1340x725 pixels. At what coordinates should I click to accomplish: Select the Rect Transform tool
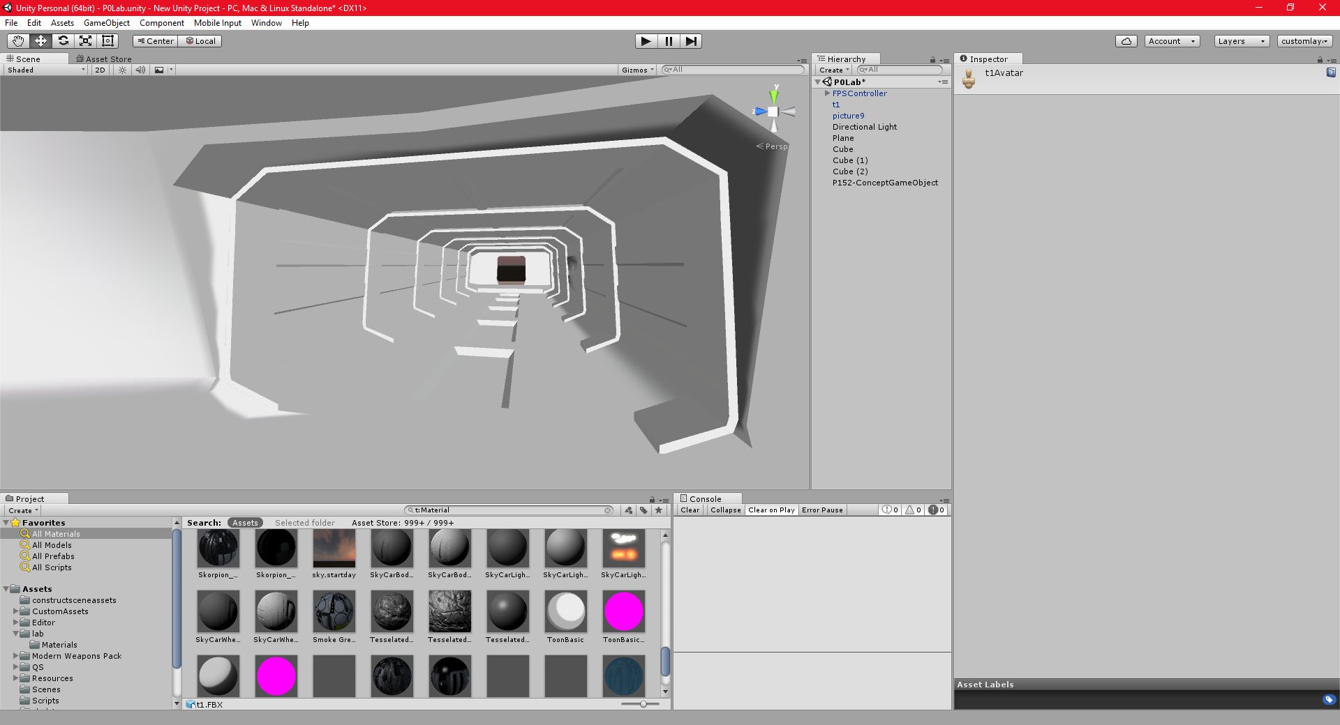pyautogui.click(x=107, y=41)
